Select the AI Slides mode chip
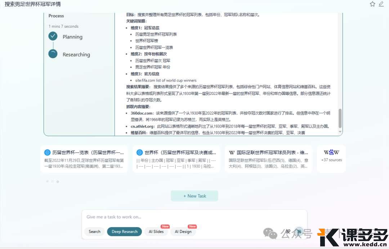 coord(156,232)
